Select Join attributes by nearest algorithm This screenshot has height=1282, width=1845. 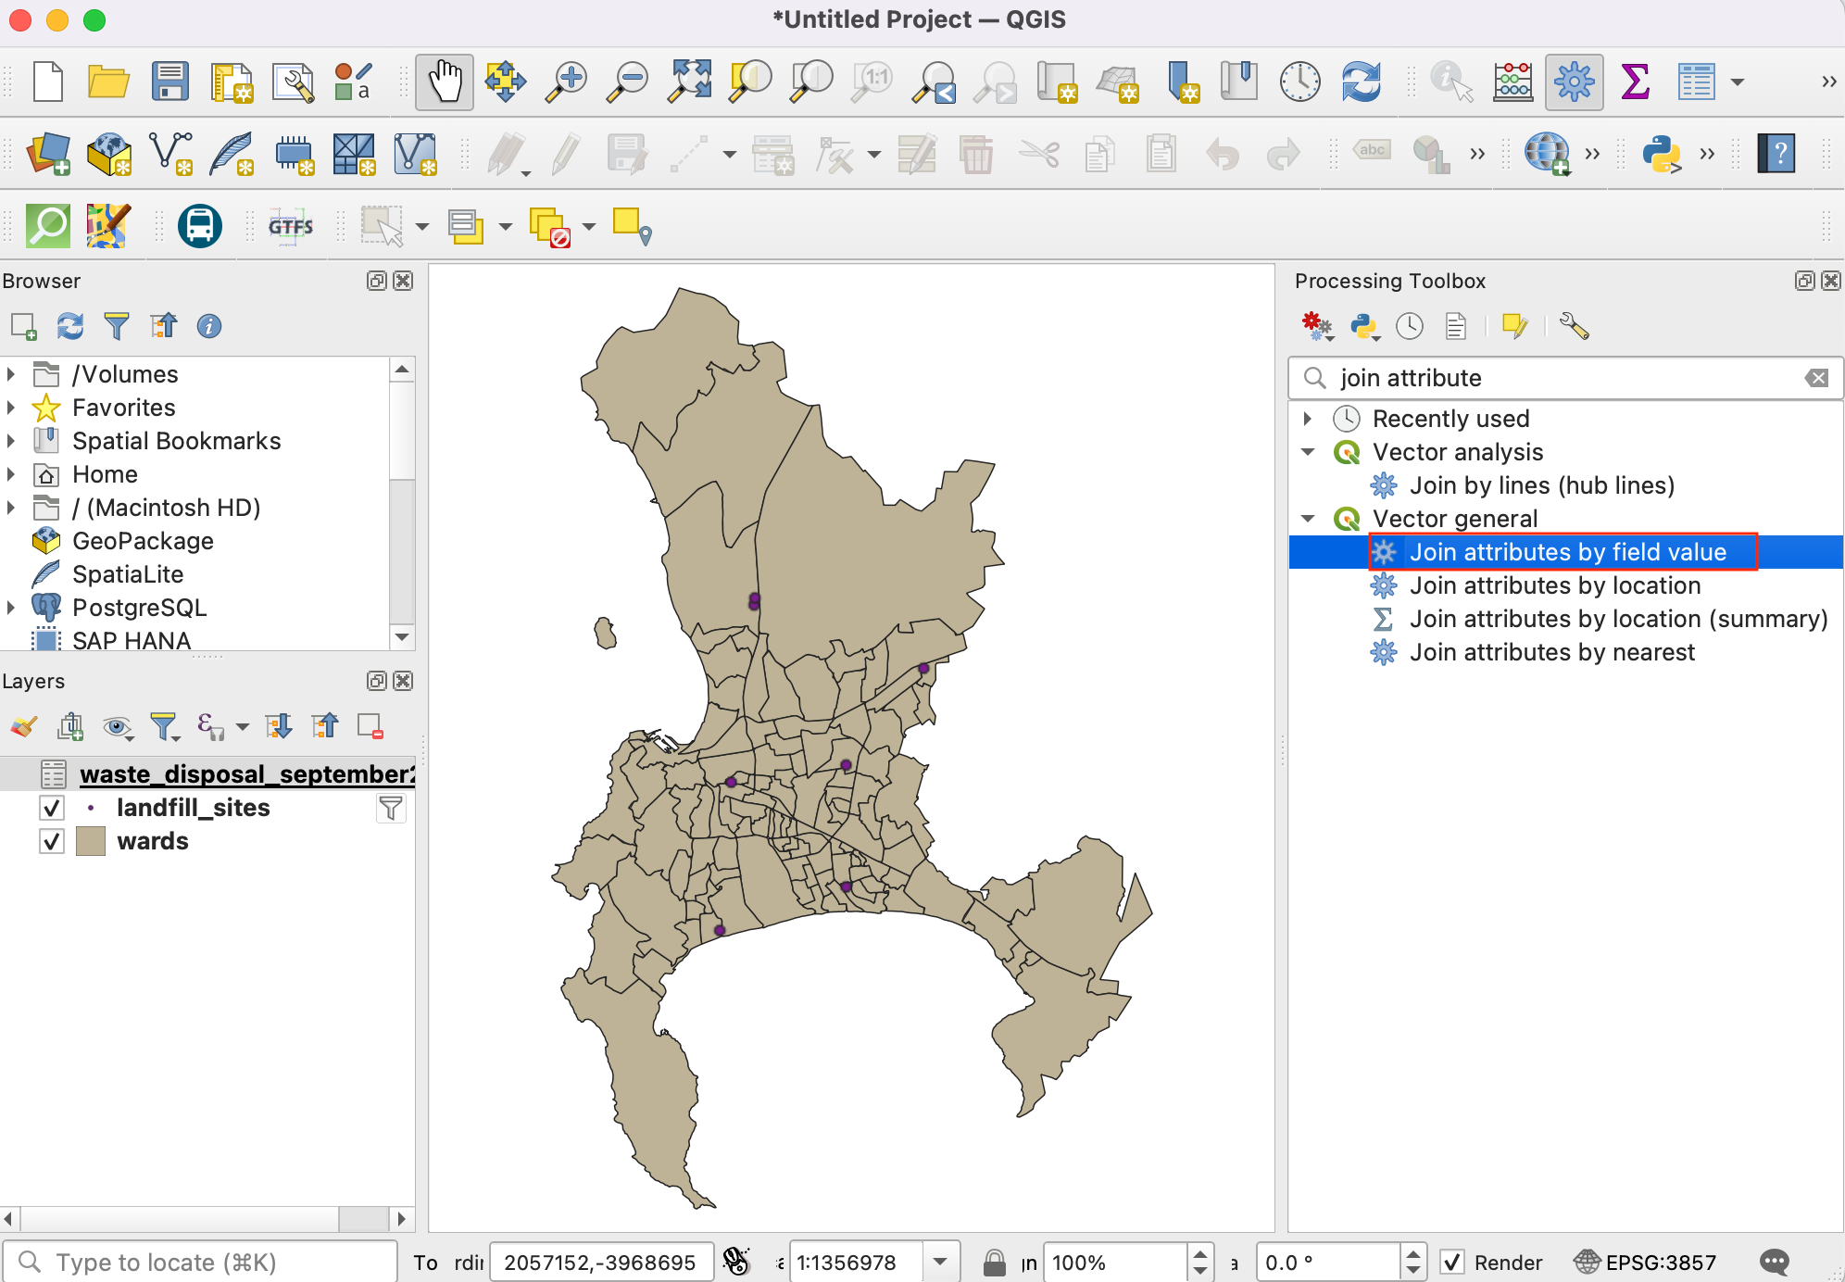(x=1551, y=652)
